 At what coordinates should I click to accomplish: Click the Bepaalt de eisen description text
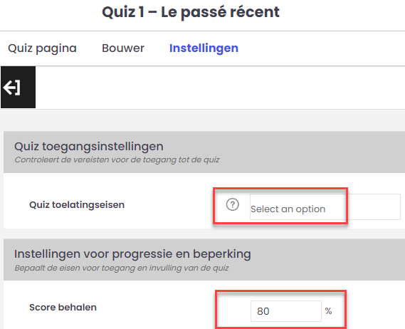click(x=122, y=268)
